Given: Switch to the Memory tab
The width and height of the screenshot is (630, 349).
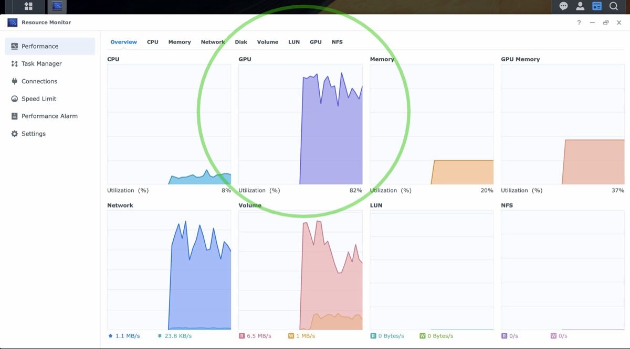Looking at the screenshot, I should tap(180, 42).
